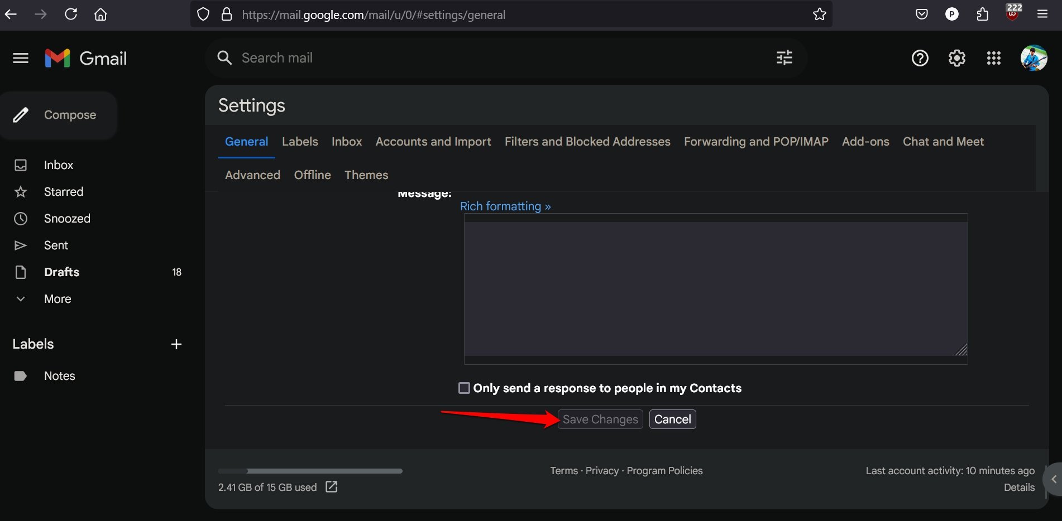Bookmark this page with the star icon
This screenshot has width=1062, height=521.
coord(819,15)
